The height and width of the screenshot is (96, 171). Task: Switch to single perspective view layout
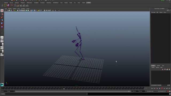[x=2, y=38]
